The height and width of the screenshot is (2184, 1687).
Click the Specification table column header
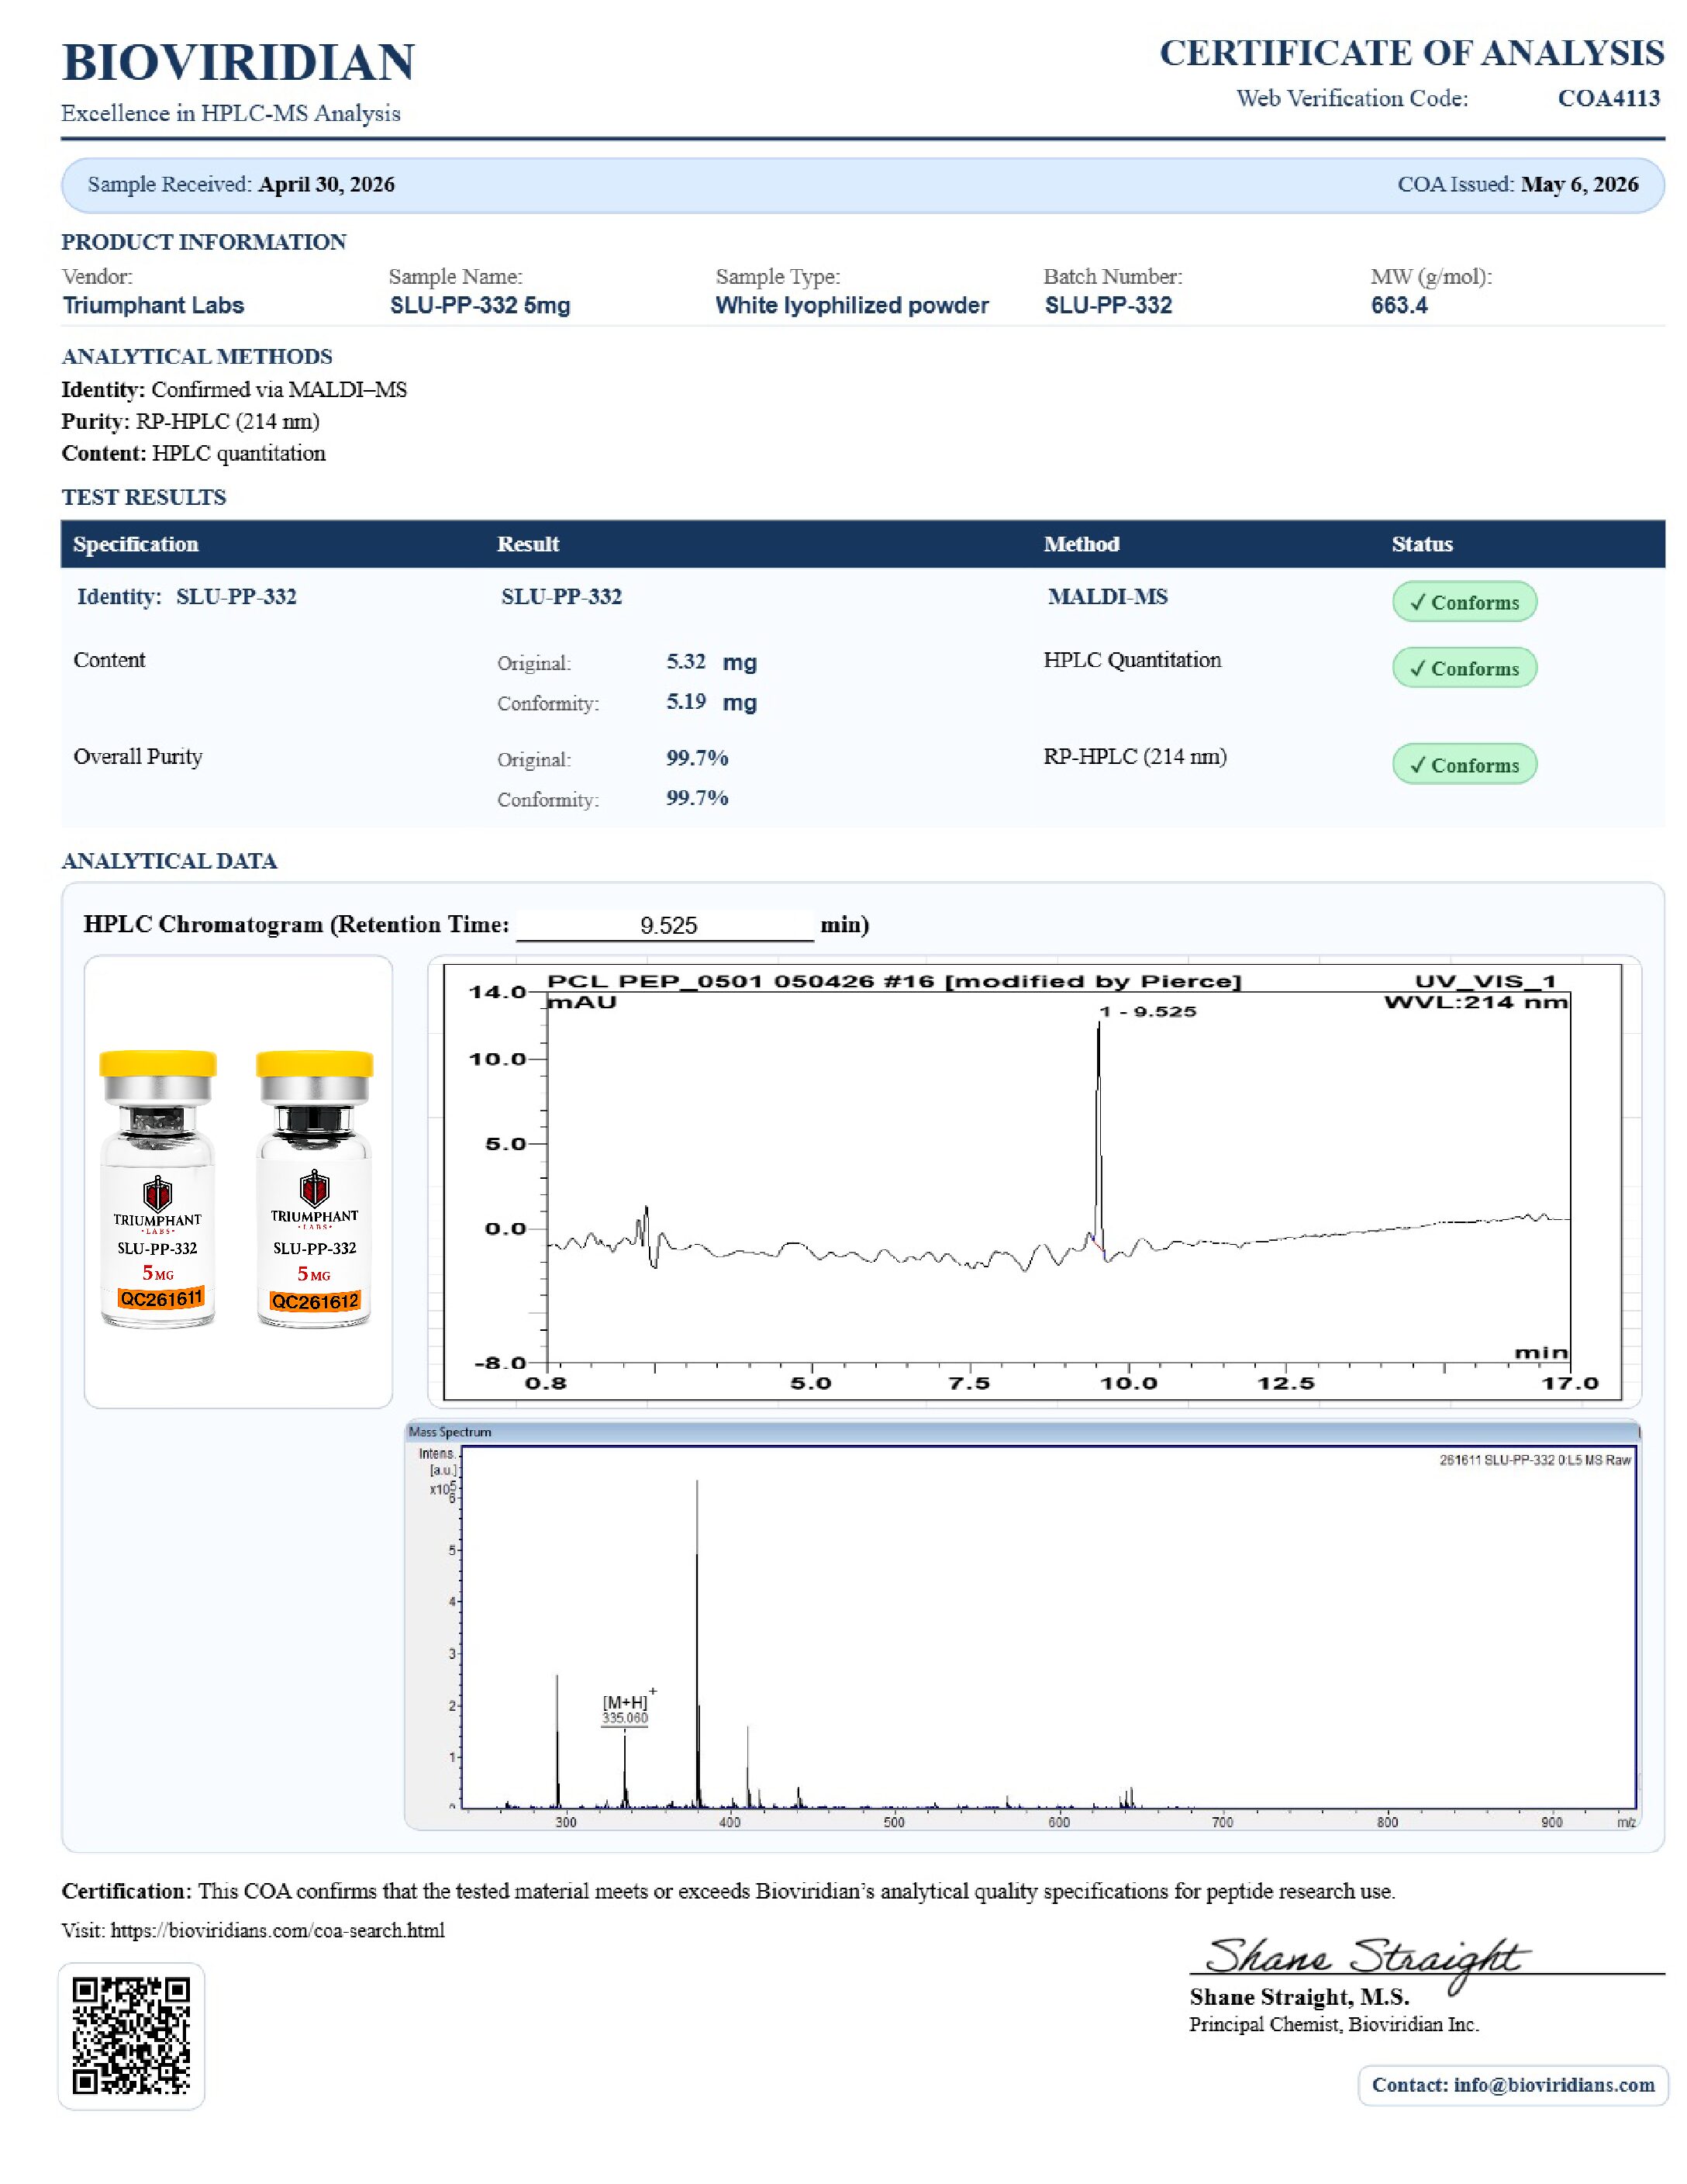click(135, 544)
